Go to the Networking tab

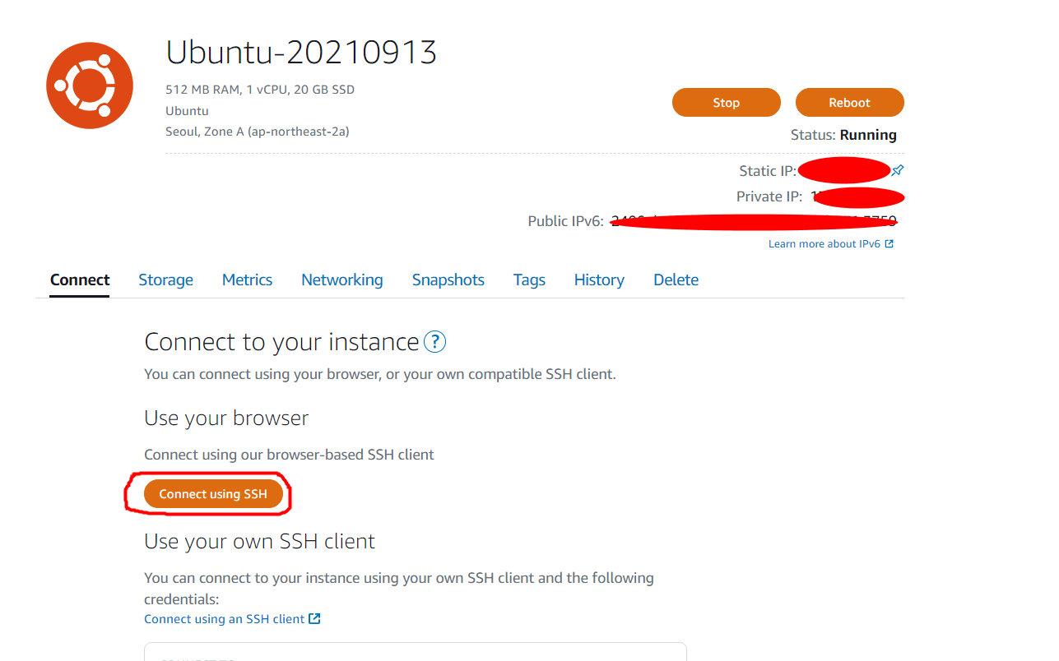(341, 280)
